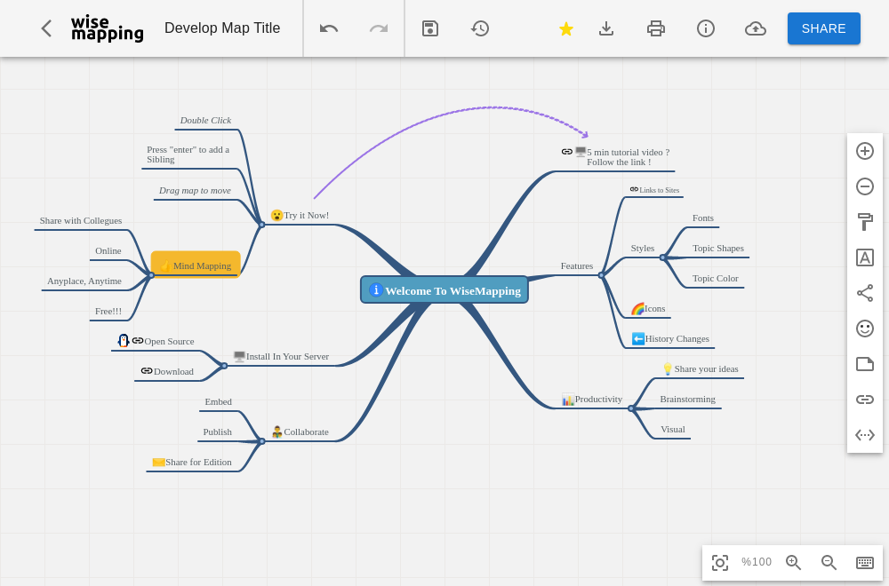Image resolution: width=889 pixels, height=586 pixels.
Task: Print the mind map
Action: [x=656, y=28]
